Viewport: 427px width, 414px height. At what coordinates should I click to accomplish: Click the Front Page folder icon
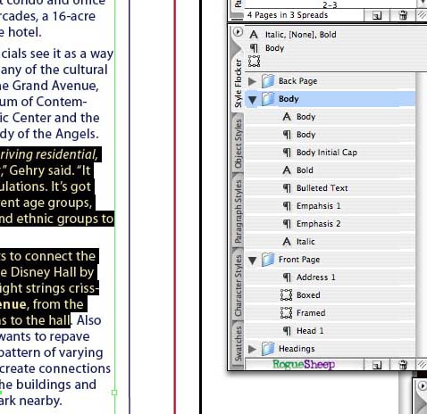268,260
